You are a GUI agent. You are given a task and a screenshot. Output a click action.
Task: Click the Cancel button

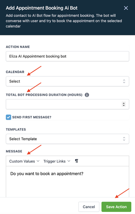click(x=89, y=207)
